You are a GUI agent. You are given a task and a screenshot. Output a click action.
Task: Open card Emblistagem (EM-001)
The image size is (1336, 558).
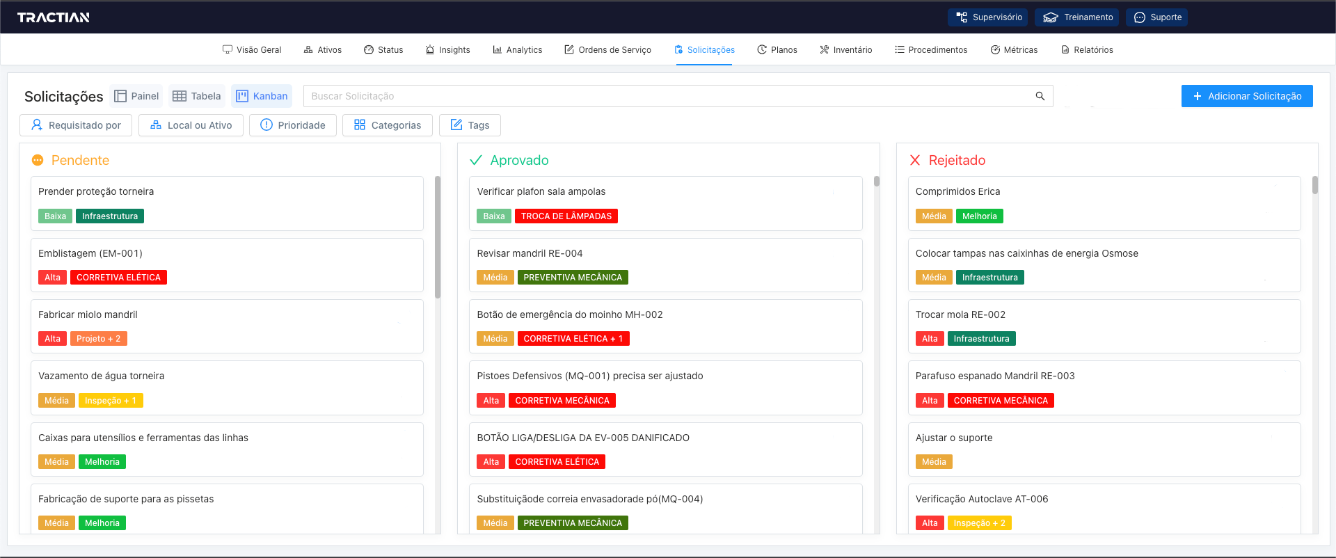point(227,265)
